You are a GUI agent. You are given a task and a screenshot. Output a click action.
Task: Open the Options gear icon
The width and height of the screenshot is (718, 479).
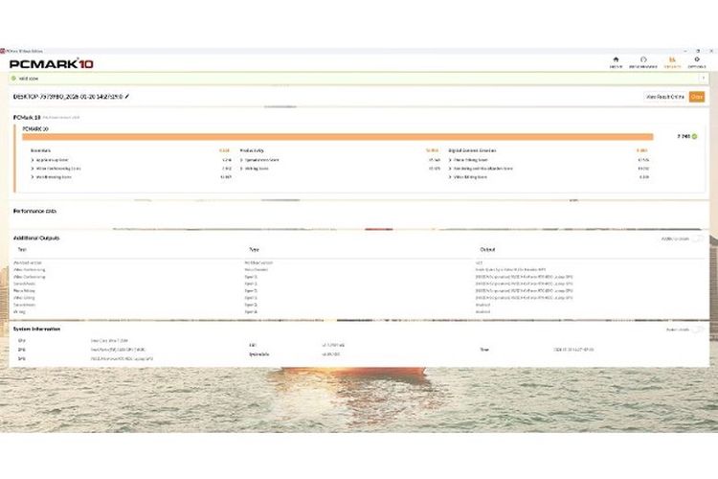click(697, 59)
